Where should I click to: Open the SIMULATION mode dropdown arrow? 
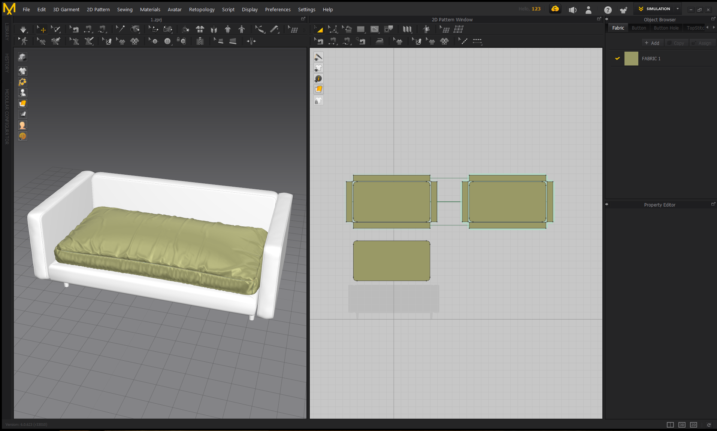point(677,9)
